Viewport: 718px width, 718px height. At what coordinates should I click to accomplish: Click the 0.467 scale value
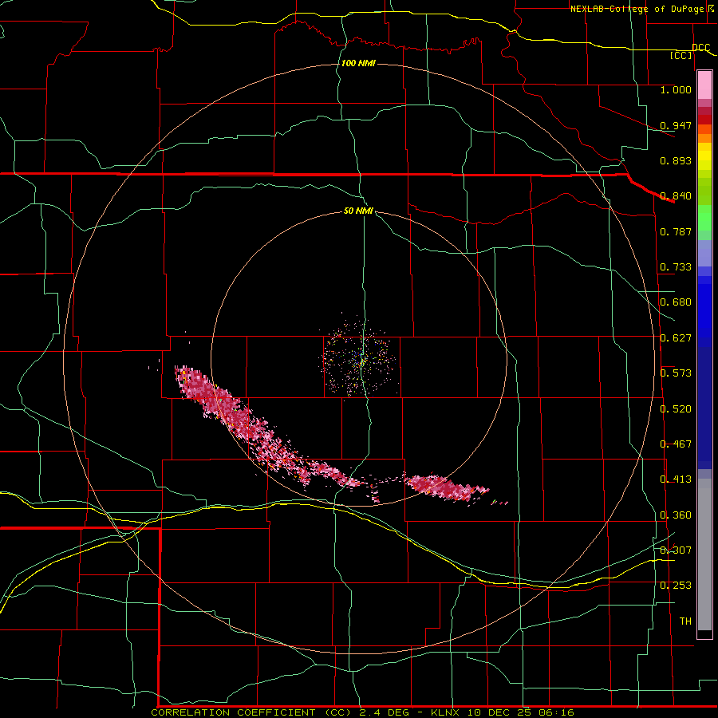[676, 444]
